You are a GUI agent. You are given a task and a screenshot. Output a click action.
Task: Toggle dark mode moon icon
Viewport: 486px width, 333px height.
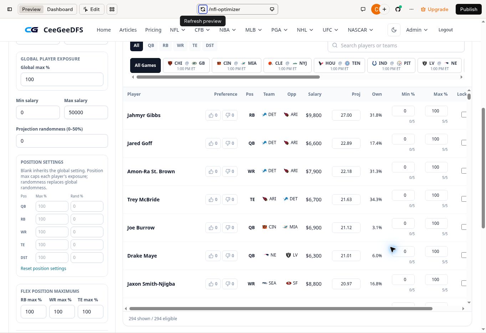[x=394, y=30]
